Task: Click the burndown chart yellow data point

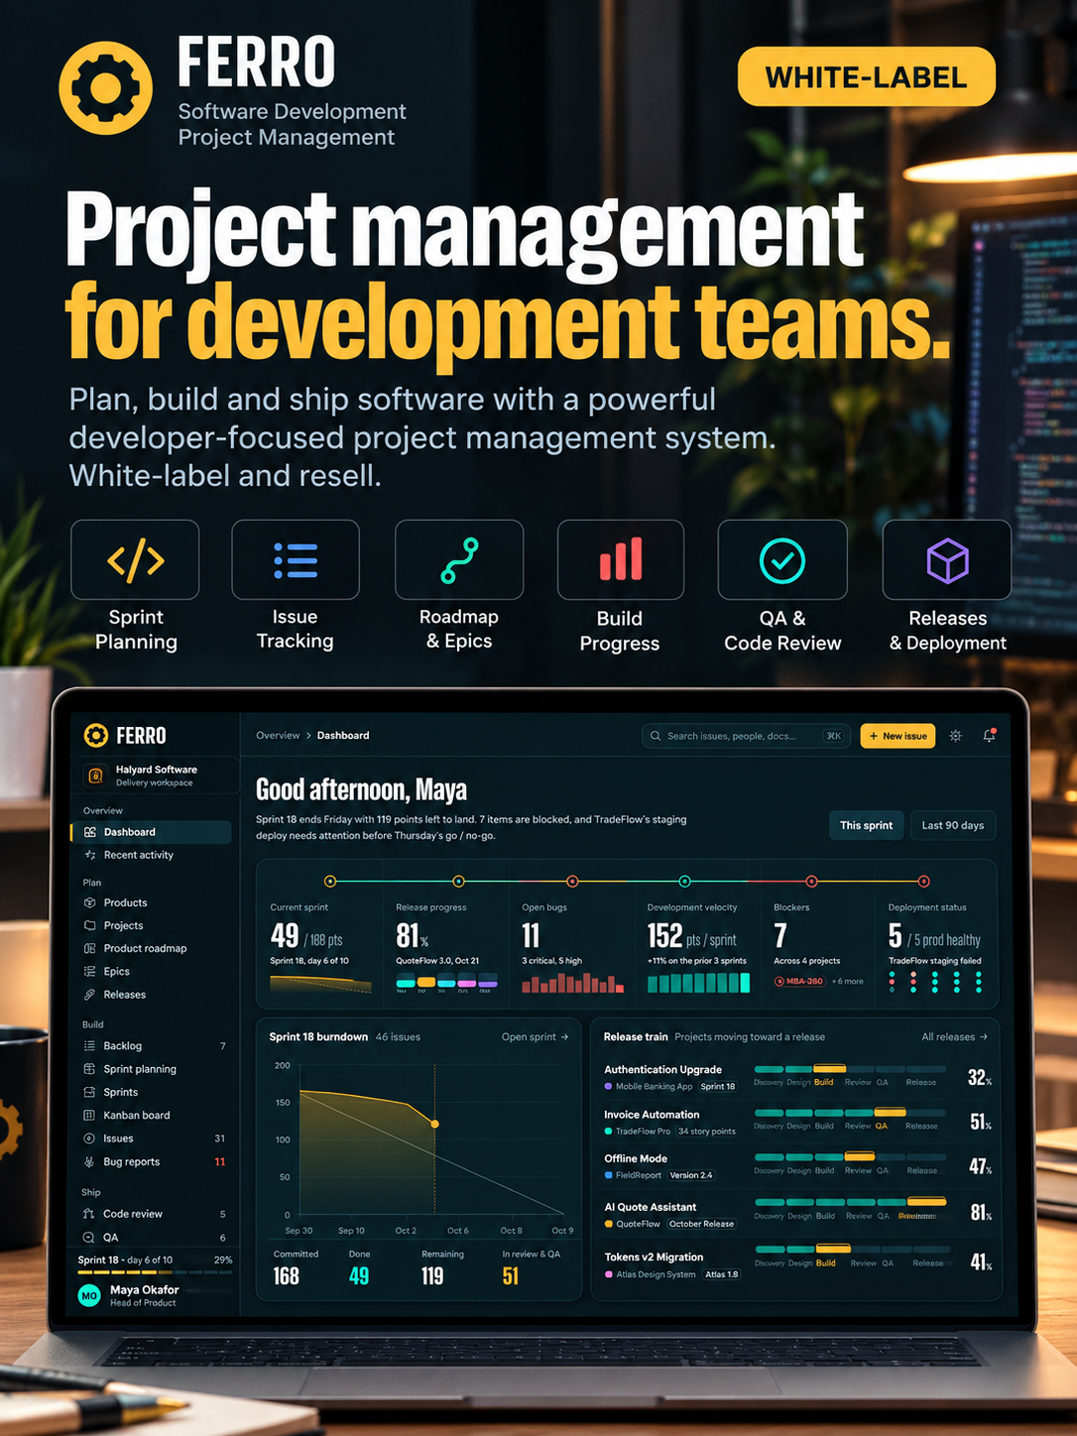Action: pyautogui.click(x=434, y=1124)
